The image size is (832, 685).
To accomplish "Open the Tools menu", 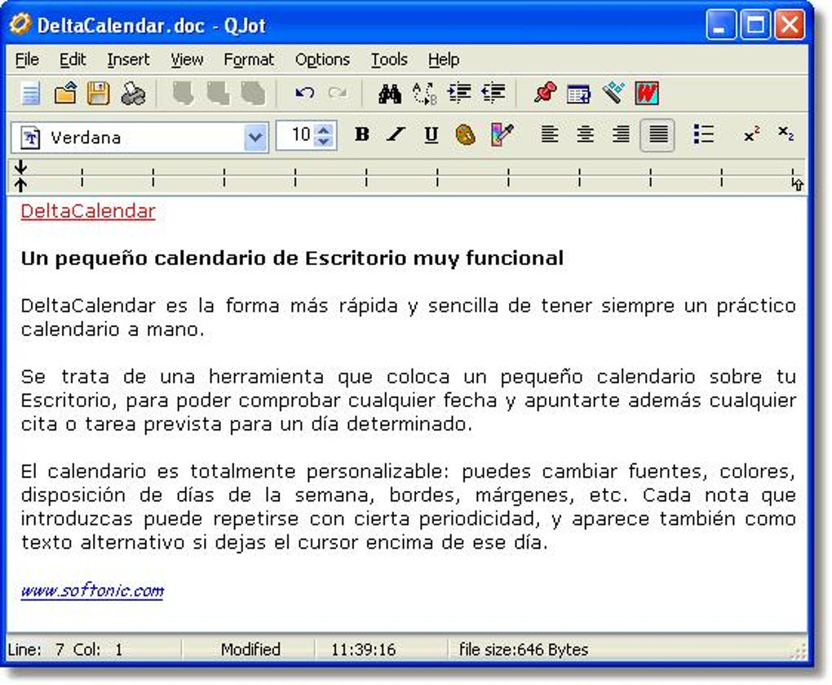I will coord(389,60).
